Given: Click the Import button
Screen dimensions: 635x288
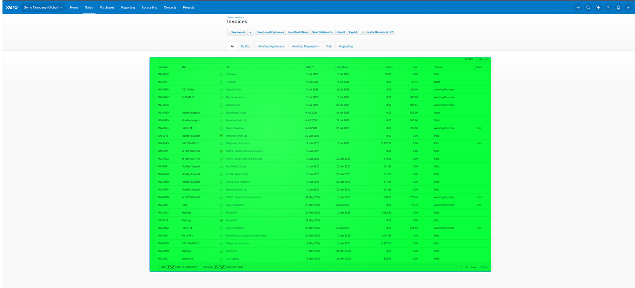Looking at the screenshot, I should click(x=341, y=32).
